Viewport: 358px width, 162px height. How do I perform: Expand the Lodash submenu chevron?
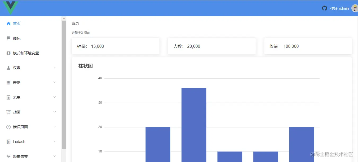[x=55, y=142]
